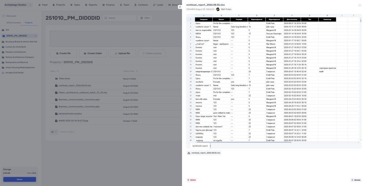Click Oleh Frolov's avatar

tap(218, 9)
